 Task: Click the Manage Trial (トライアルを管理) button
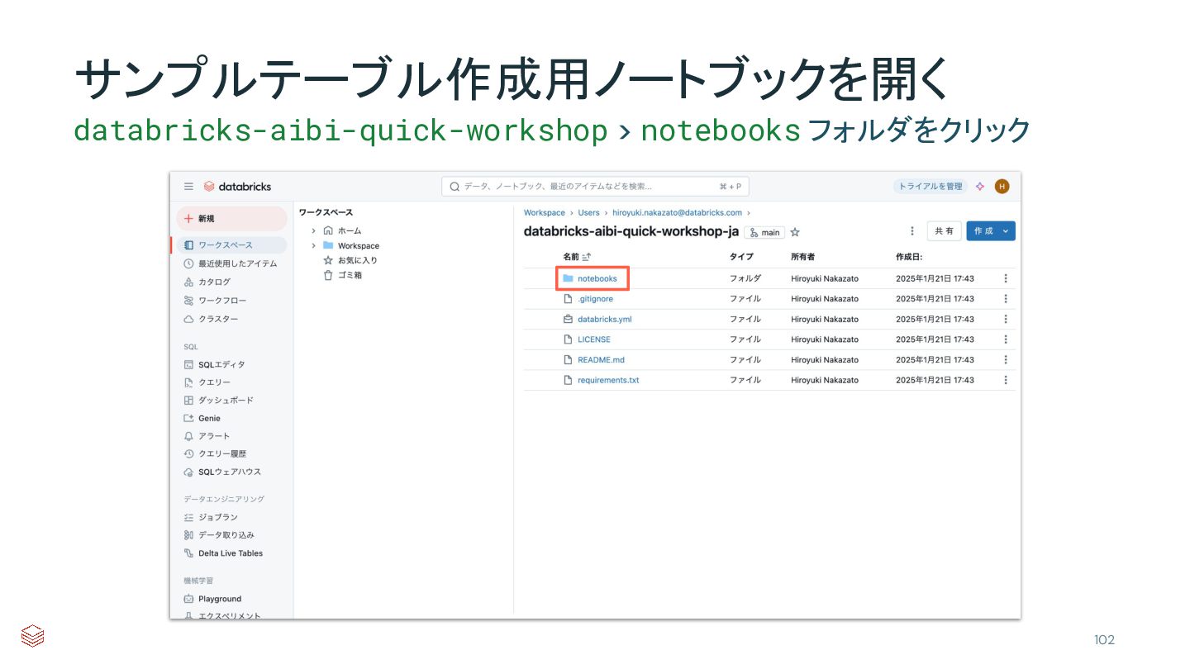(x=930, y=187)
